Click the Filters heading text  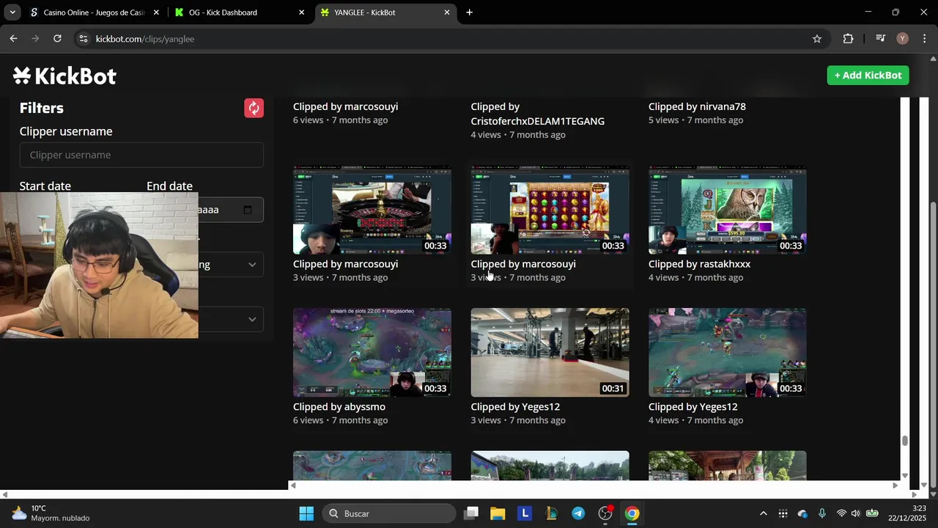(x=42, y=108)
